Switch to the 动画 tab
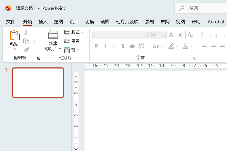This screenshot has width=227, height=151. [105, 22]
